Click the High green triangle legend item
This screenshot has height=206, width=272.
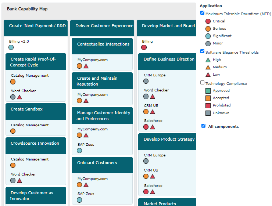[x=208, y=59]
